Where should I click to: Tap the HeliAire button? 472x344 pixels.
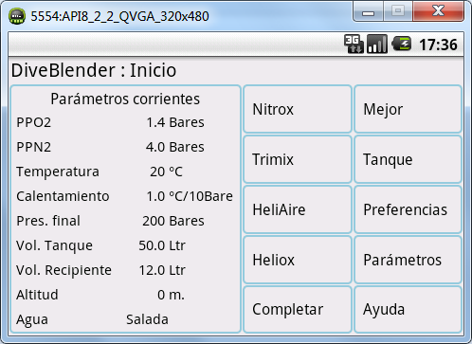click(x=298, y=209)
